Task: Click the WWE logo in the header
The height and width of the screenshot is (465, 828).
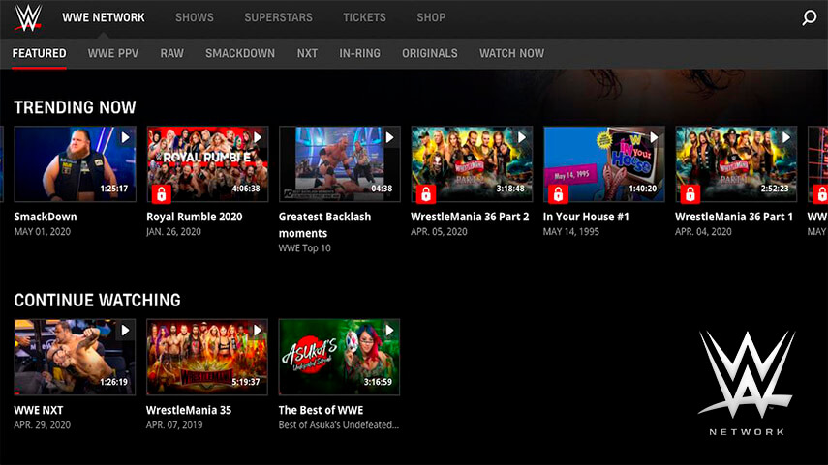Action: pos(28,17)
